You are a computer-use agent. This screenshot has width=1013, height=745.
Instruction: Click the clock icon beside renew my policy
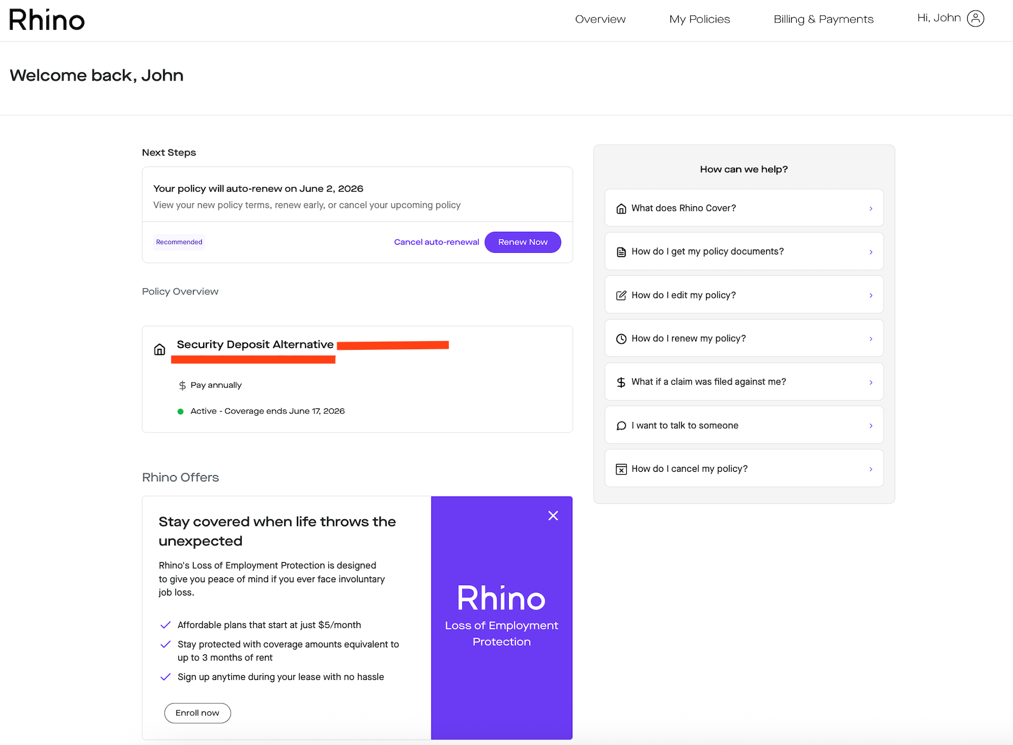click(621, 339)
